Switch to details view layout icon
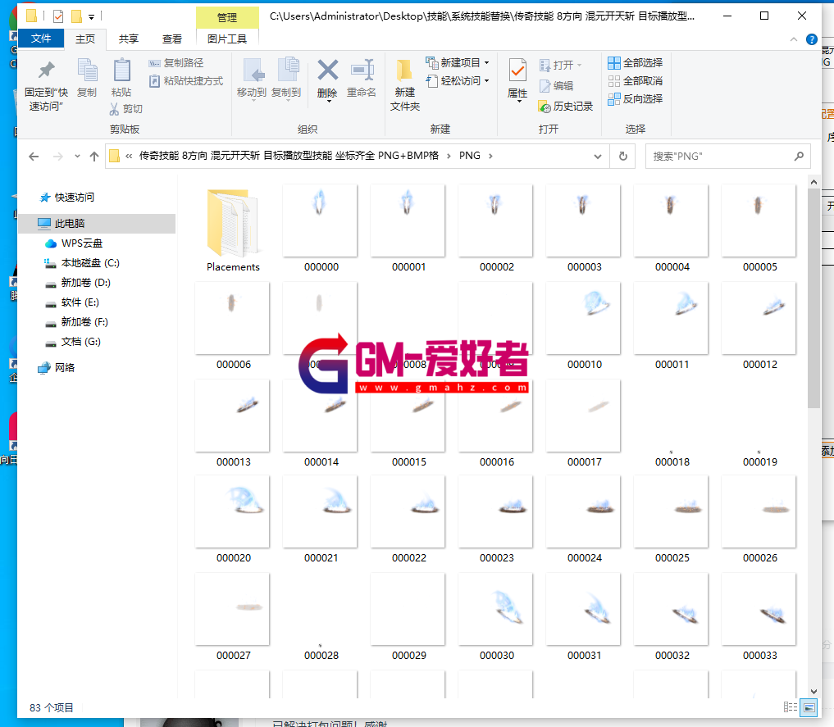The width and height of the screenshot is (834, 727). coord(791,707)
